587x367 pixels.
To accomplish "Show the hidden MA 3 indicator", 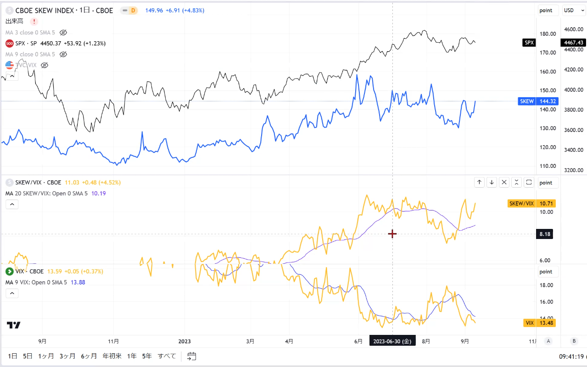I will [64, 33].
